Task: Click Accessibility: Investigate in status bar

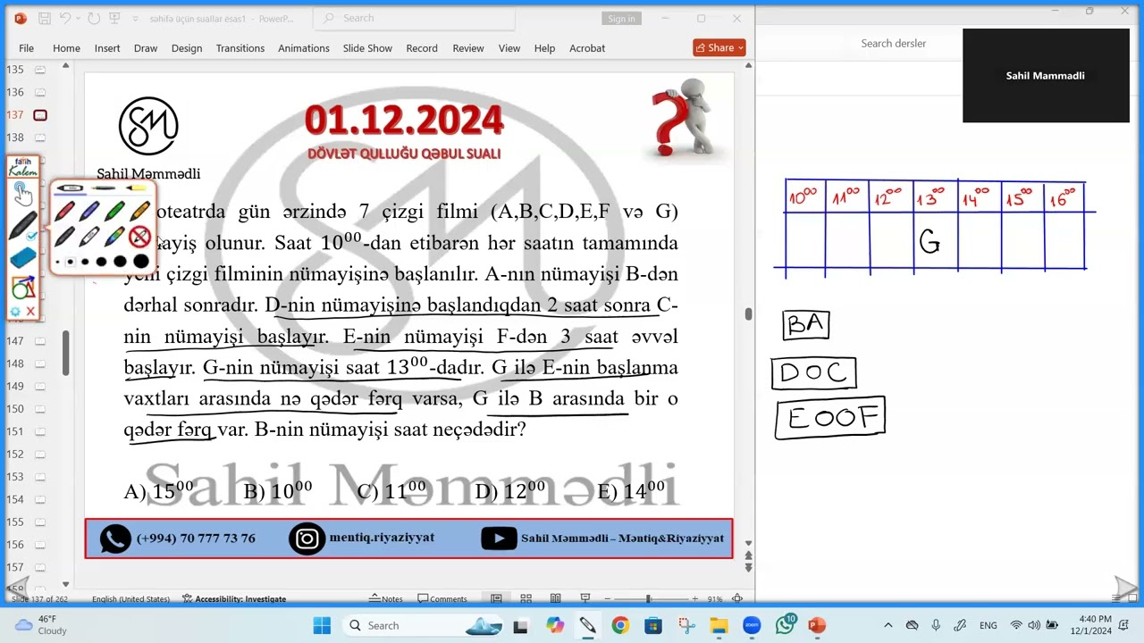Action: point(234,599)
